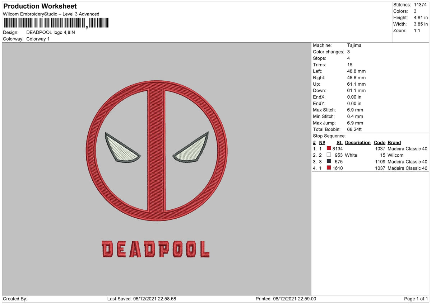Viewport: 431px width, 304px height.
Task: Sort by the Code column header
Action: [x=379, y=142]
